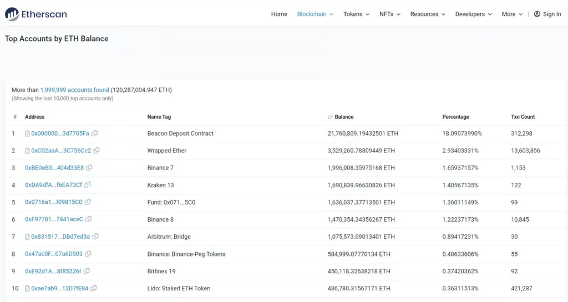Click the Top Accounts by ETH Balance heading
This screenshot has width=568, height=302.
[x=57, y=39]
